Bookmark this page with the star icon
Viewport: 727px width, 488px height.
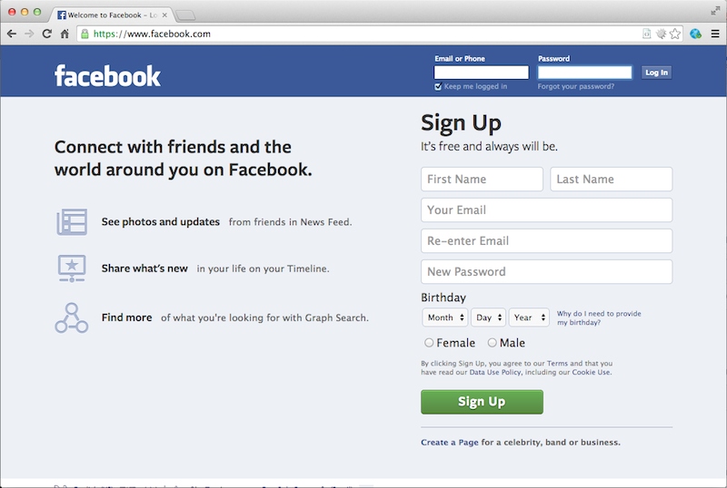click(675, 34)
